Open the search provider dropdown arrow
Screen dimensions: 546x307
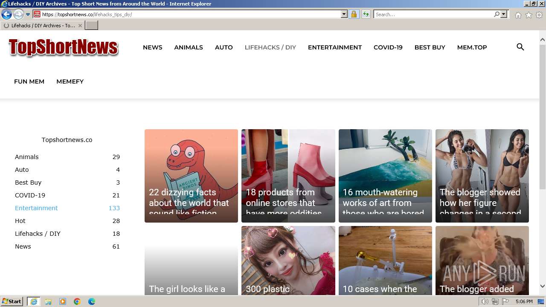pyautogui.click(x=504, y=14)
